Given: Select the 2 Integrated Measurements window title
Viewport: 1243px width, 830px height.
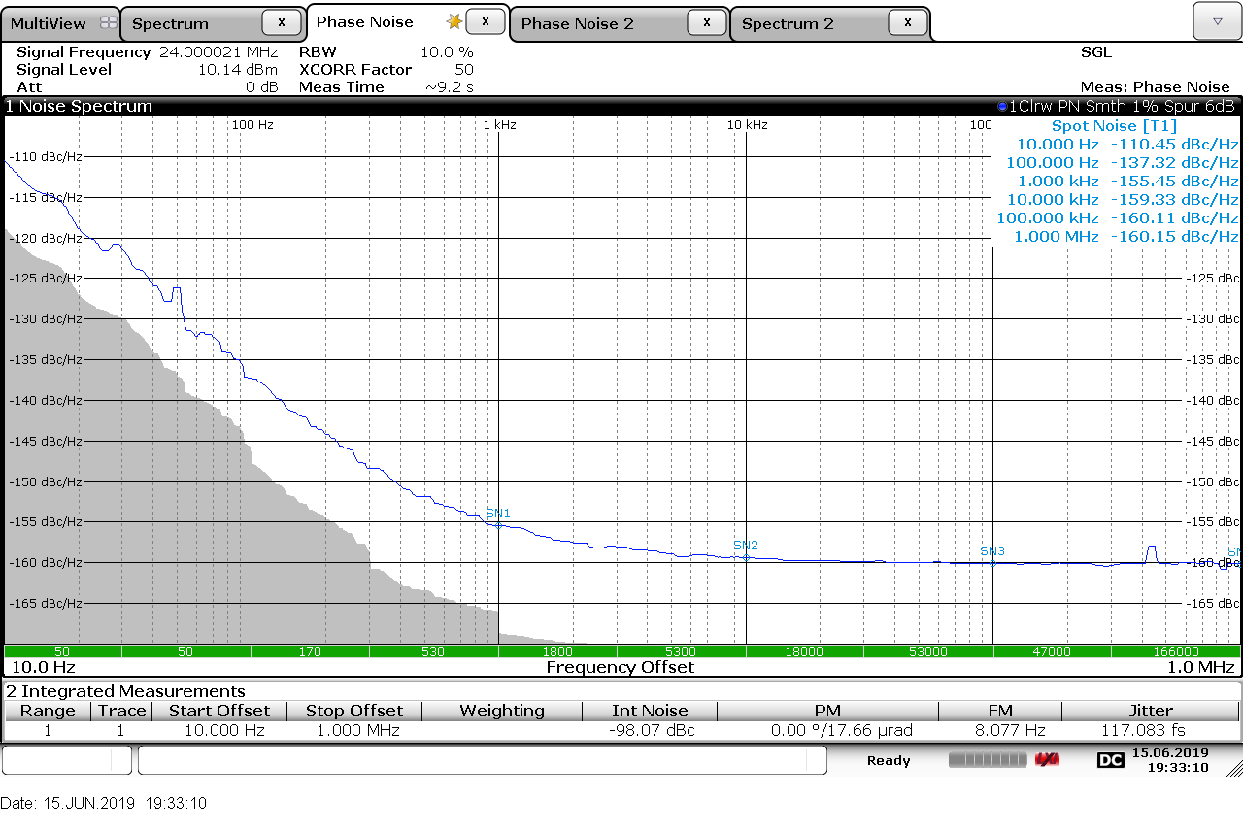Looking at the screenshot, I should tap(125, 691).
